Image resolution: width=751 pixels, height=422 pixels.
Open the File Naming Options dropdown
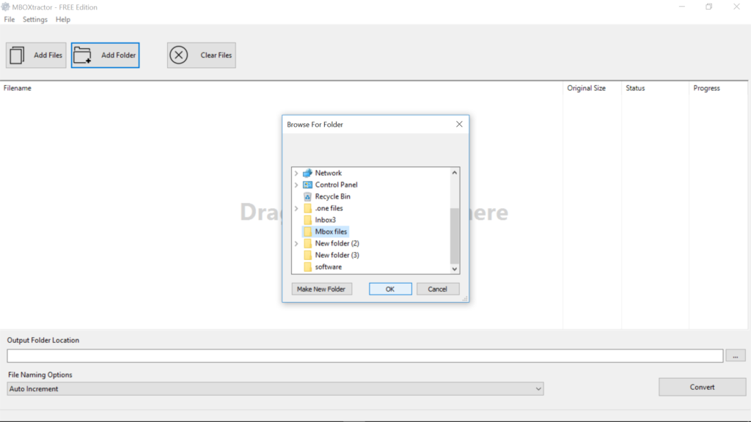point(275,388)
